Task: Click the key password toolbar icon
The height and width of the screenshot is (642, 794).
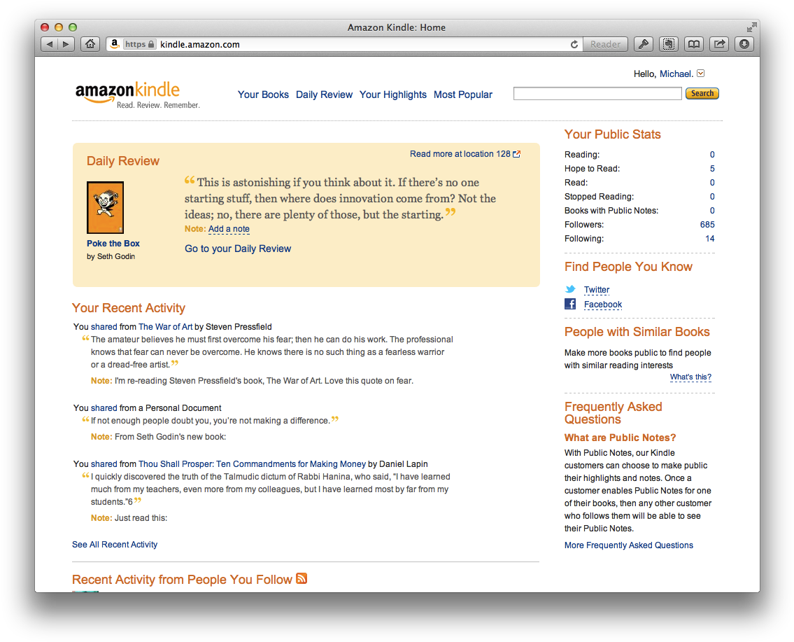Action: click(x=643, y=44)
